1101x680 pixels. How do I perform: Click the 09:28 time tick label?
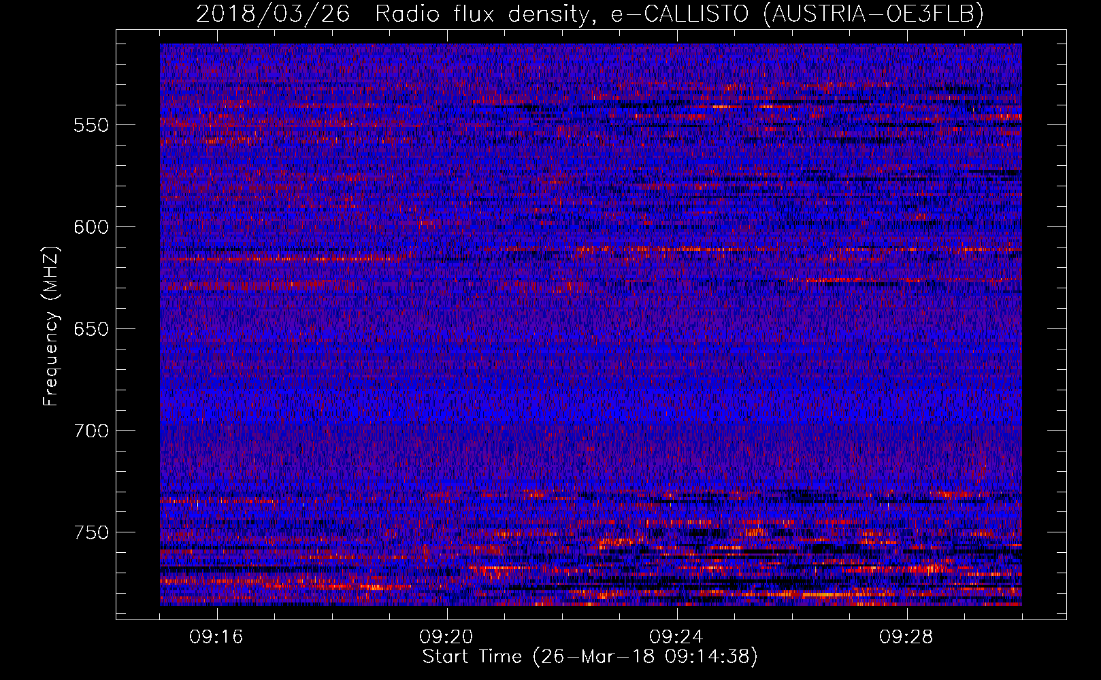tap(906, 637)
